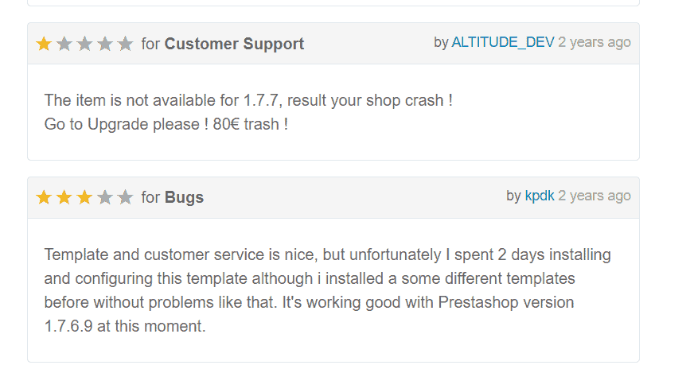This screenshot has width=690, height=365.
Task: Click second gold star in Bugs review
Action: (64, 197)
